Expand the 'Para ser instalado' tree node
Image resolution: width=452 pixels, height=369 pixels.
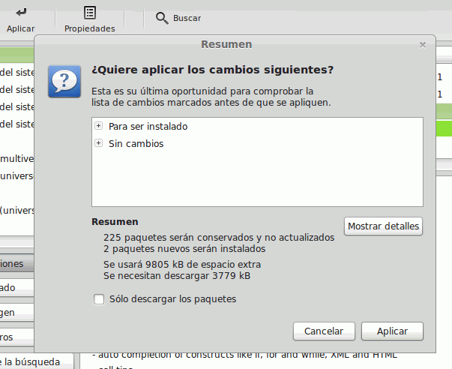click(98, 126)
